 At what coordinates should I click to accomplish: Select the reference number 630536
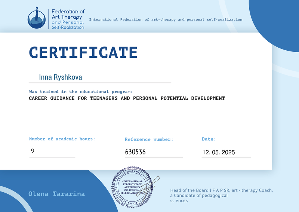pyautogui.click(x=135, y=152)
